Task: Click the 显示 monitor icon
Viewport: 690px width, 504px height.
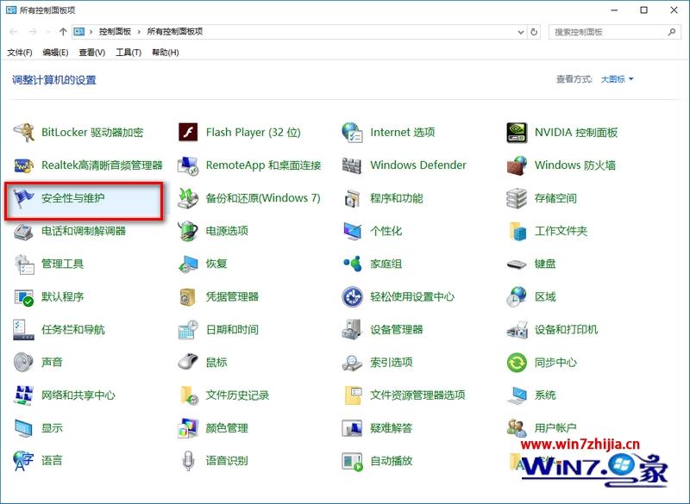Action: coord(24,428)
